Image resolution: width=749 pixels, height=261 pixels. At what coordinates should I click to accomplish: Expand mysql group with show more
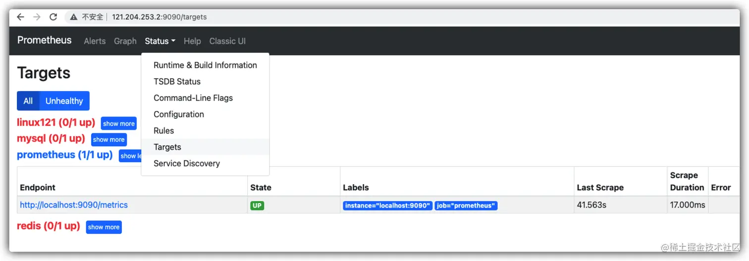click(x=109, y=140)
